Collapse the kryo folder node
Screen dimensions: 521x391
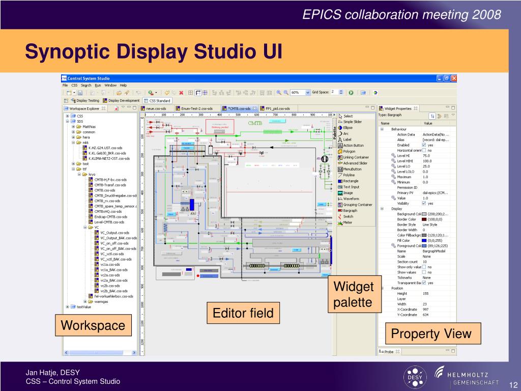(79, 174)
